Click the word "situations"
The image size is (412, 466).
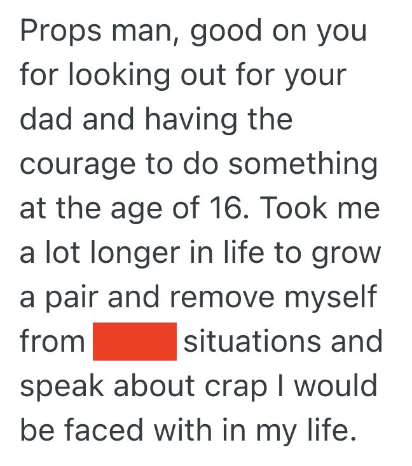(x=252, y=342)
